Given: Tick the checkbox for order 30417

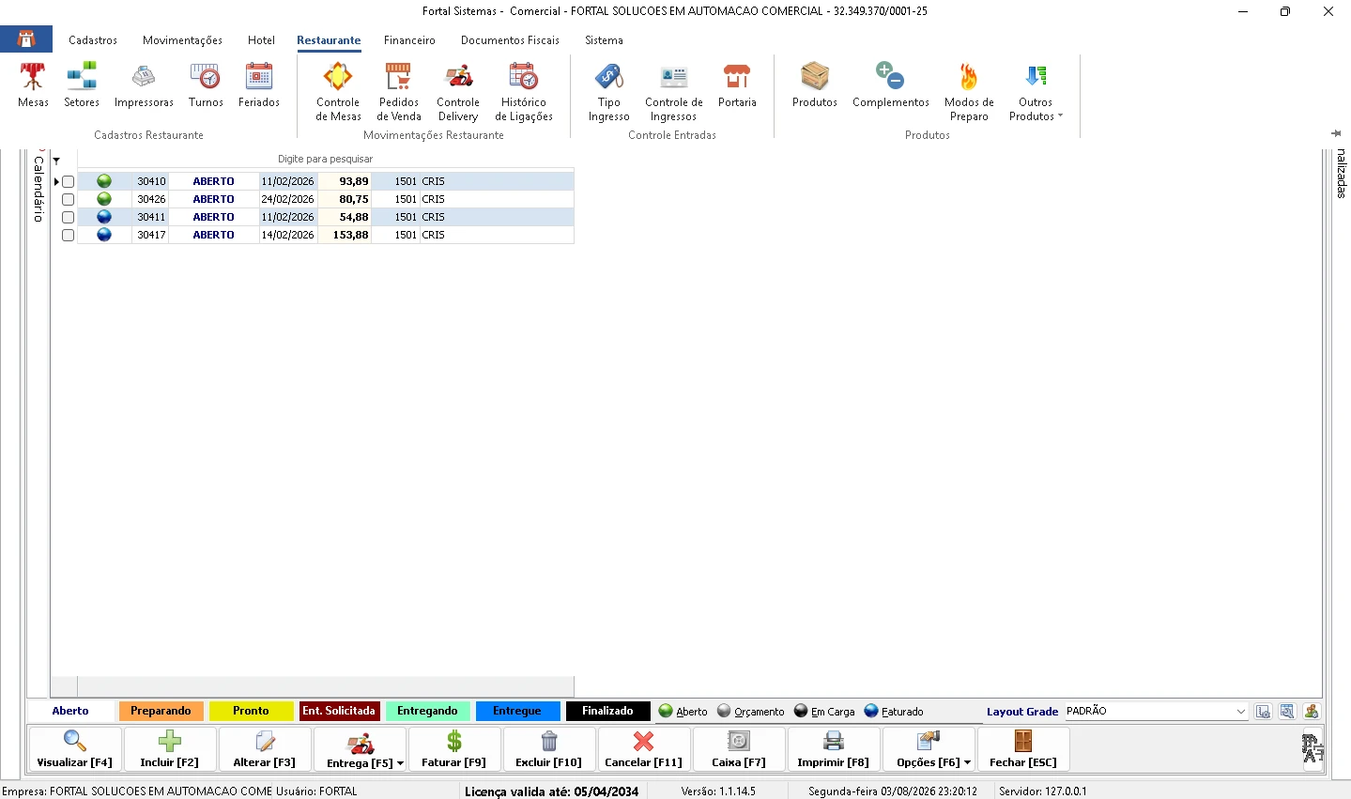Looking at the screenshot, I should click(68, 235).
